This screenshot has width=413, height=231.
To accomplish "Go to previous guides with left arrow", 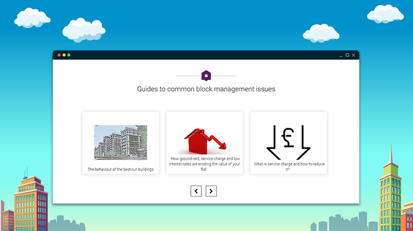I will [196, 192].
